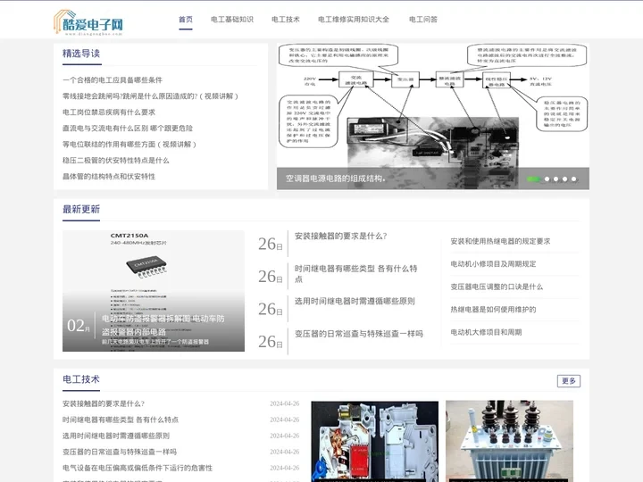Screen dimensions: 643x482
Task: Open the circuit breaker internals thumbnail
Action: click(375, 442)
